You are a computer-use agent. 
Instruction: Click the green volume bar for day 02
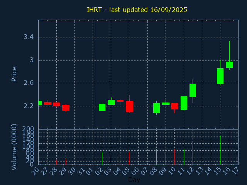point(102,158)
